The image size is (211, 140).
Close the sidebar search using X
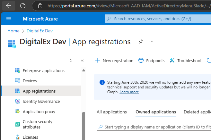point(71,61)
